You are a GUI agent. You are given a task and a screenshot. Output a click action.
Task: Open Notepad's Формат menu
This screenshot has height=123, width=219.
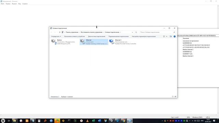click(14, 4)
